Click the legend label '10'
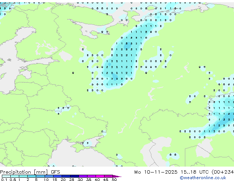The image size is (234, 181). tap(46, 180)
